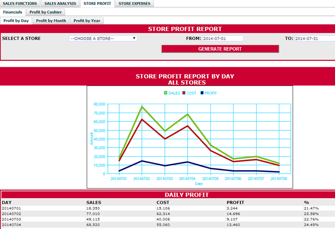Click the DAY column header
Viewport: 335px width, 229px height.
[6, 202]
